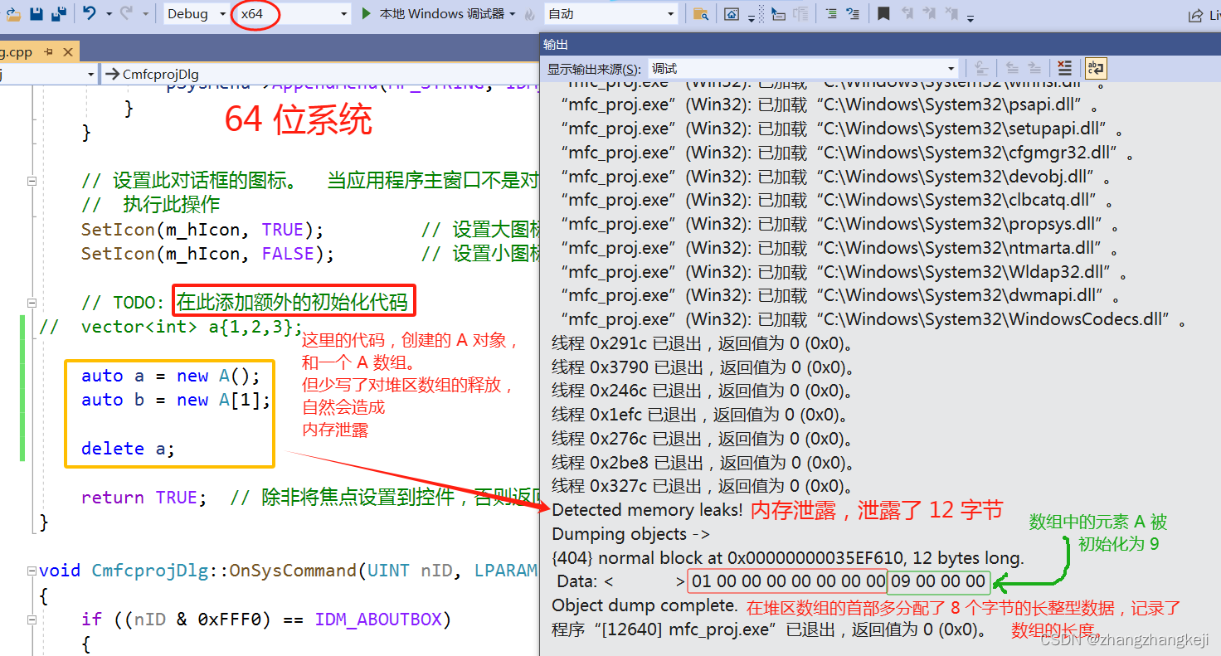This screenshot has width=1221, height=656.
Task: Save the current file
Action: (x=36, y=14)
